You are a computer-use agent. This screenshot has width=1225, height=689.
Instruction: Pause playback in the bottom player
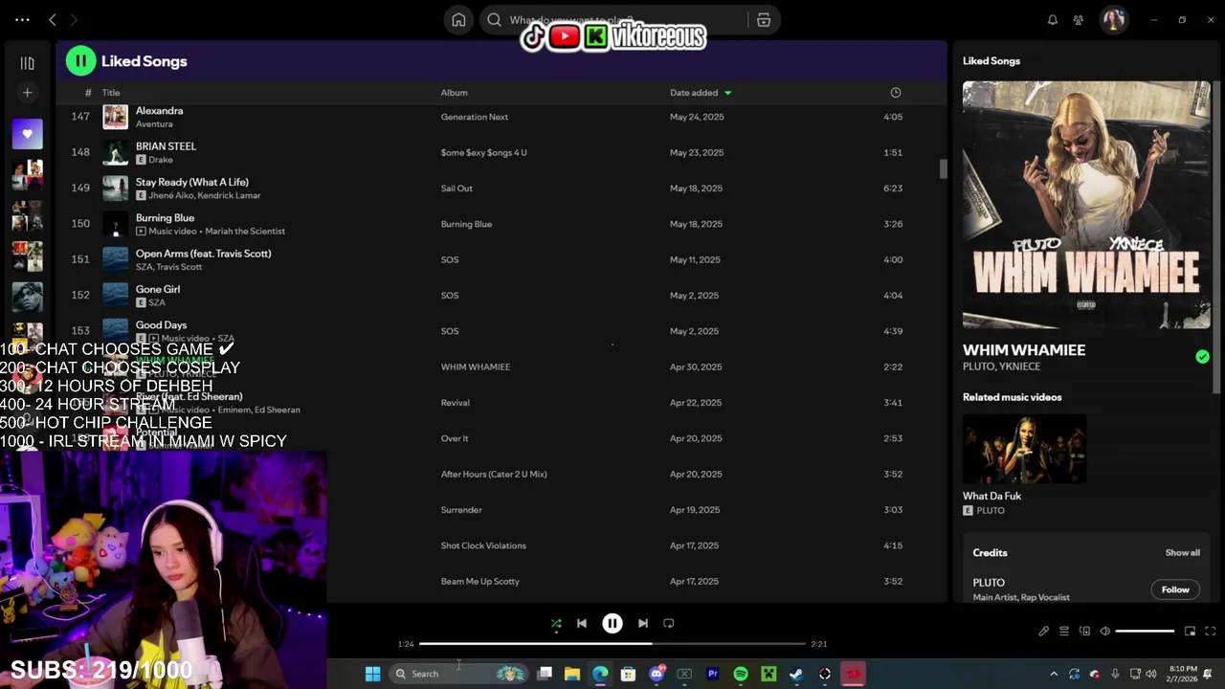click(x=612, y=624)
